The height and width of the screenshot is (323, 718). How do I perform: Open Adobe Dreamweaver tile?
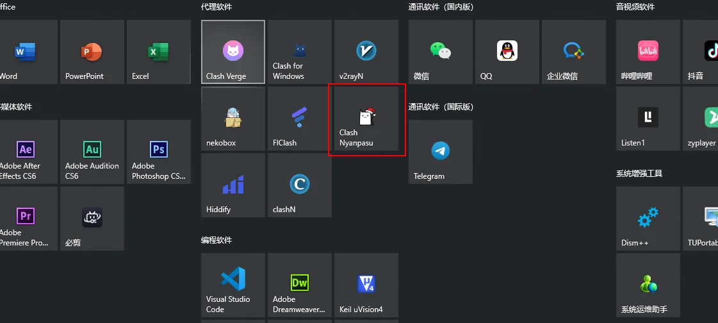(x=300, y=285)
